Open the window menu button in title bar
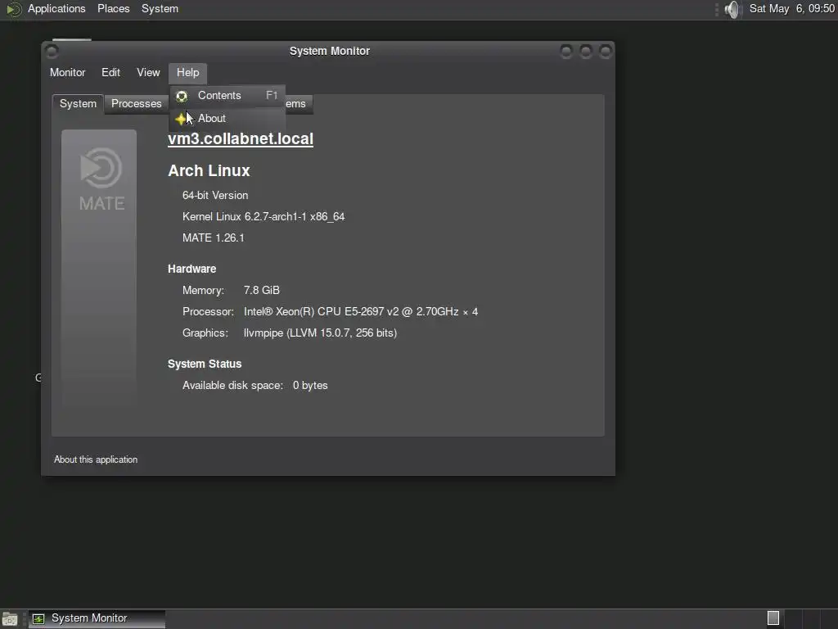The image size is (838, 629). coord(52,52)
